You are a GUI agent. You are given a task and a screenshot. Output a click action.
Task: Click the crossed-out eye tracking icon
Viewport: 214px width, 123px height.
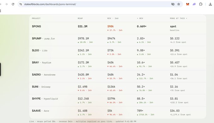(173, 4)
